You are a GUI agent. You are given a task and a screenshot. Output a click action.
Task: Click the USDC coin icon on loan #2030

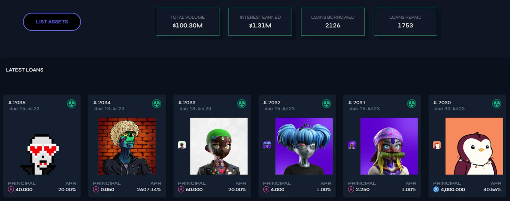[436, 189]
